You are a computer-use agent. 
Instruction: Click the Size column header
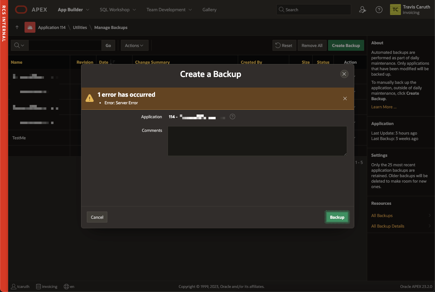click(x=306, y=62)
